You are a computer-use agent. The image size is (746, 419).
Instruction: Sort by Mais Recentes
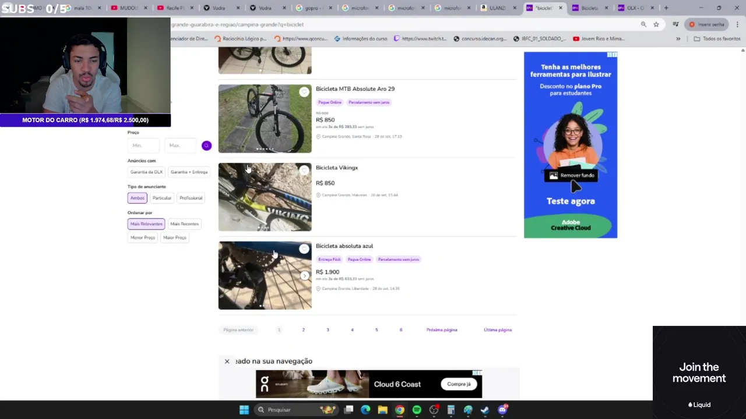[x=184, y=224]
